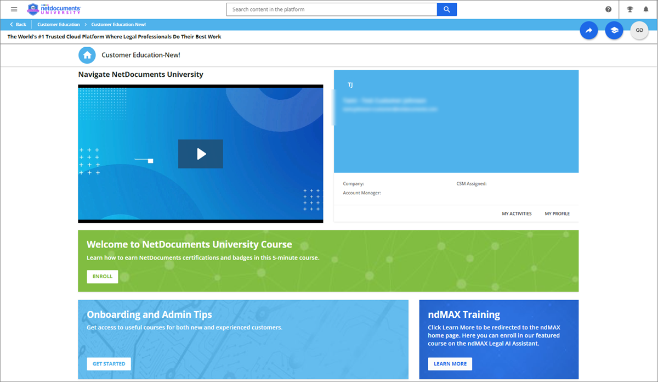The image size is (658, 382).
Task: Click the blue share arrow icon
Action: pyautogui.click(x=589, y=30)
